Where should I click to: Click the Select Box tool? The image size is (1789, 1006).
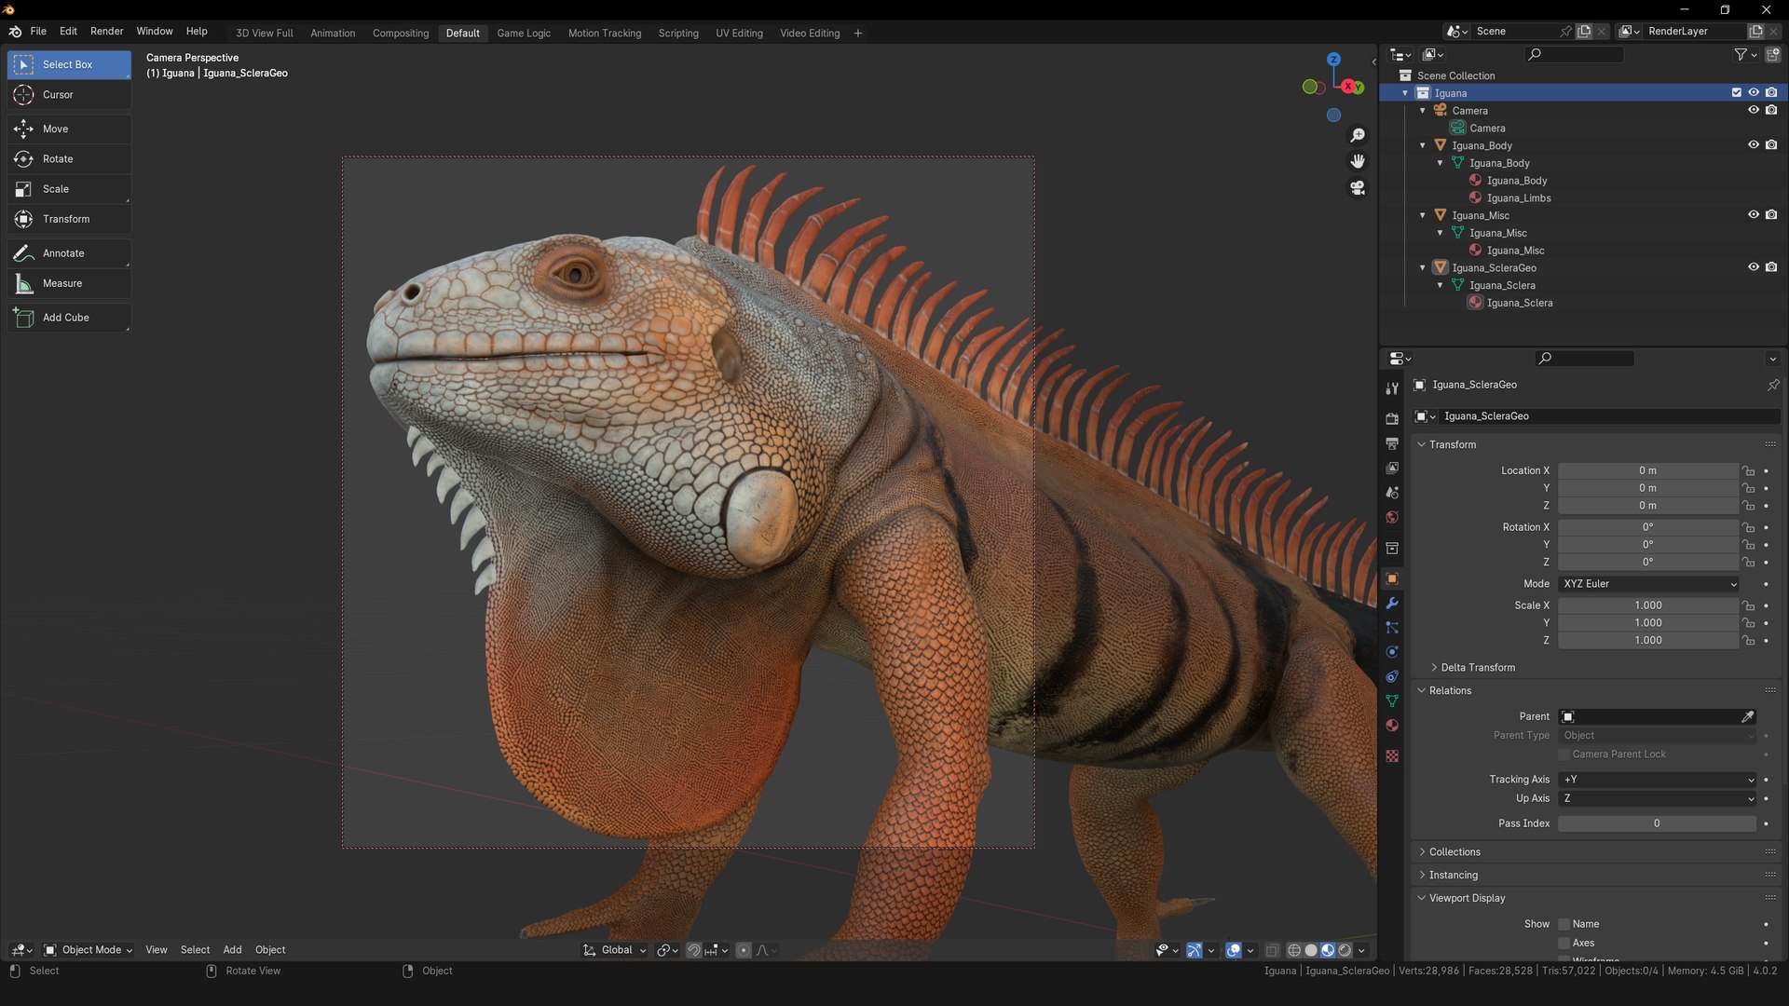(69, 64)
